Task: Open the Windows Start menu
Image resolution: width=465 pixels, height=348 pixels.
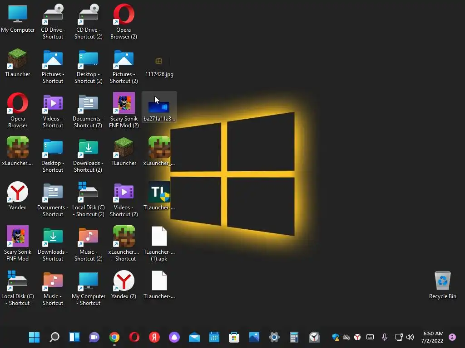Action: pyautogui.click(x=34, y=337)
